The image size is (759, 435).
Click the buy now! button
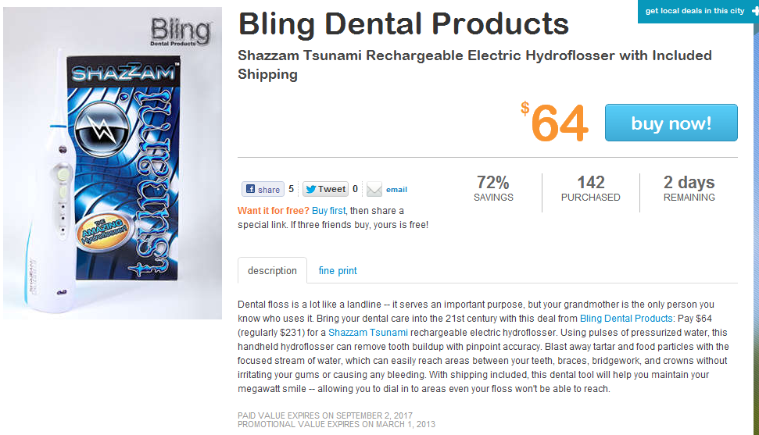click(671, 123)
